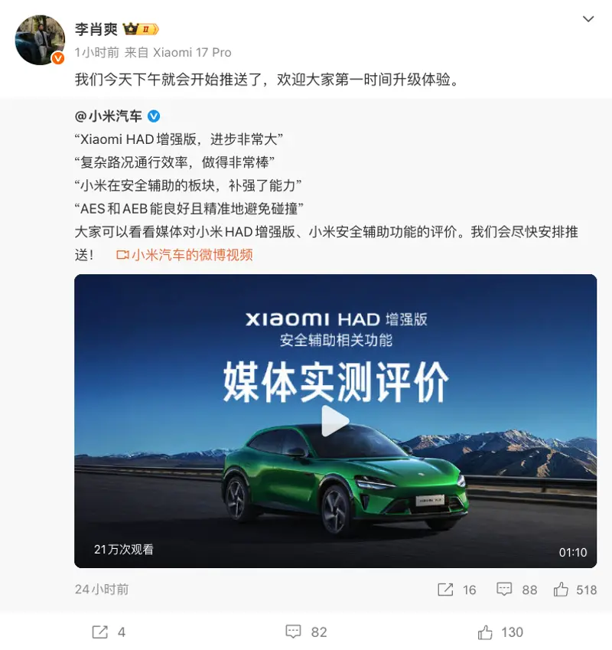
Task: Like this post showing 130 likes
Action: [x=500, y=632]
